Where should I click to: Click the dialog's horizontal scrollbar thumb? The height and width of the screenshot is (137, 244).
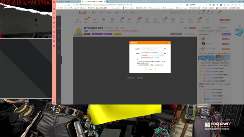(x=145, y=55)
